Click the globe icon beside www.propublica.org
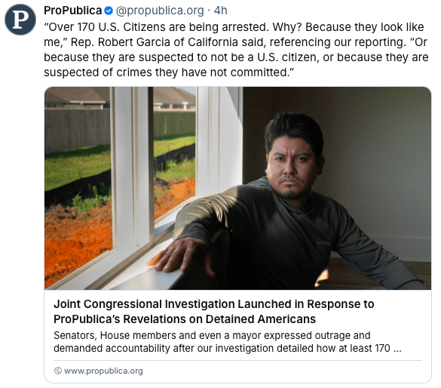The height and width of the screenshot is (388, 441). [x=57, y=371]
